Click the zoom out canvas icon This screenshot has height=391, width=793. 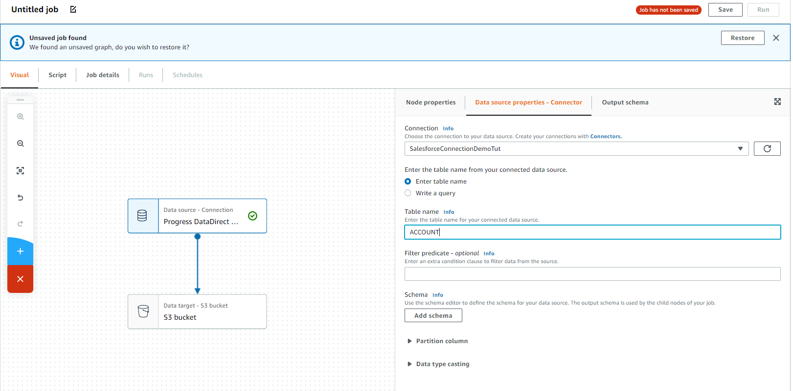tap(20, 144)
